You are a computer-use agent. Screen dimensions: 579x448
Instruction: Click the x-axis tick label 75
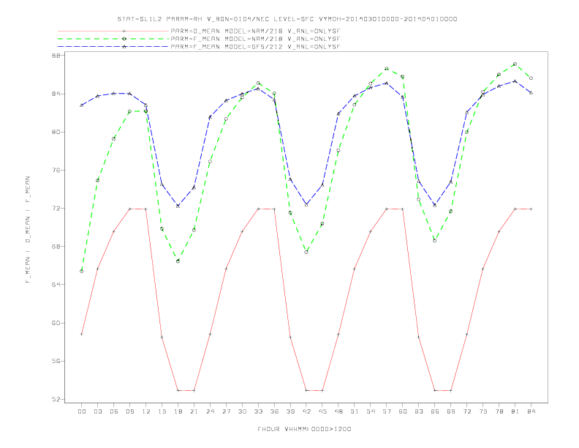pyautogui.click(x=483, y=411)
